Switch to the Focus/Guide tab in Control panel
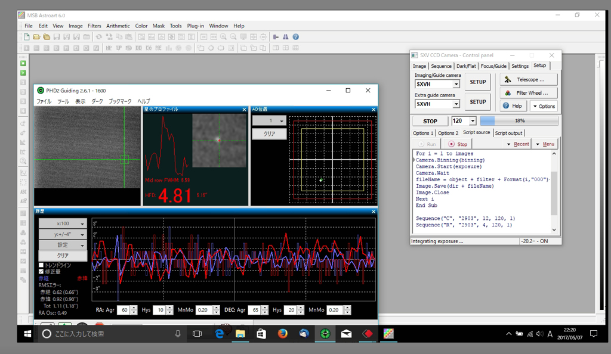This screenshot has width=611, height=354. coord(493,66)
